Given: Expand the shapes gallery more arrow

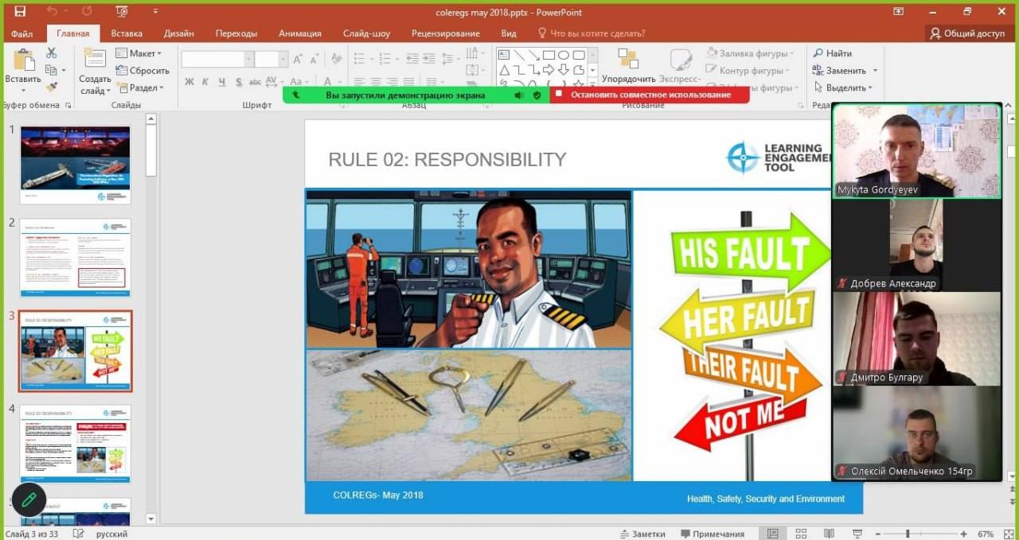Looking at the screenshot, I should (x=591, y=84).
